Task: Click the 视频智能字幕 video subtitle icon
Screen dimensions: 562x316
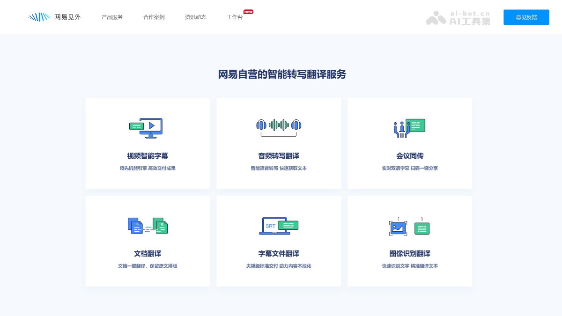Action: [146, 127]
